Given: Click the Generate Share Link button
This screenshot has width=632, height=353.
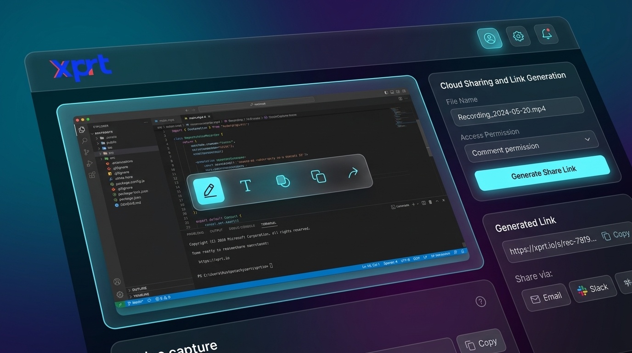Looking at the screenshot, I should pos(542,173).
